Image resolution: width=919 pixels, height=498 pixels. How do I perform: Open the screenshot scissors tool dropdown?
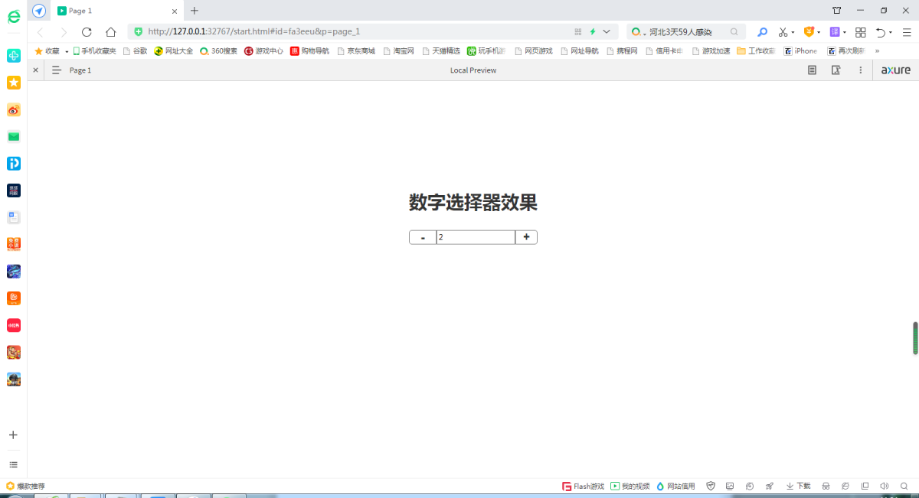793,32
